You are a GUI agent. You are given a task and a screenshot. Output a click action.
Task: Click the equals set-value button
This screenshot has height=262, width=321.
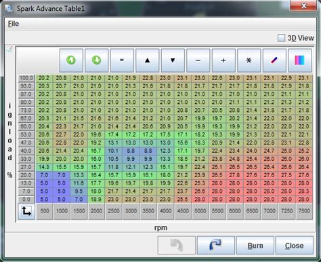(122, 60)
